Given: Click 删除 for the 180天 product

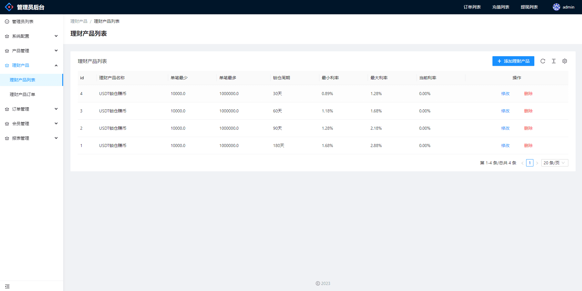Looking at the screenshot, I should click(528, 145).
